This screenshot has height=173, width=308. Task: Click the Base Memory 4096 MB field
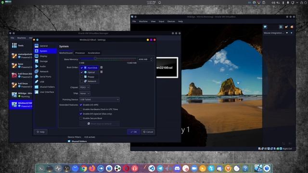pyautogui.click(x=144, y=59)
